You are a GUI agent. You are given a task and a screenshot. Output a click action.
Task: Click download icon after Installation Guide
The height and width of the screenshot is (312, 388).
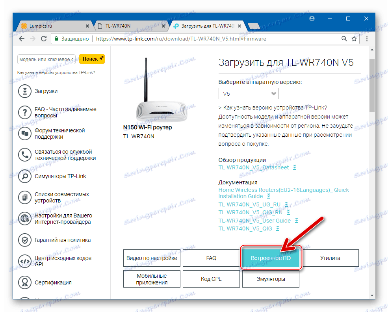pos(269,196)
